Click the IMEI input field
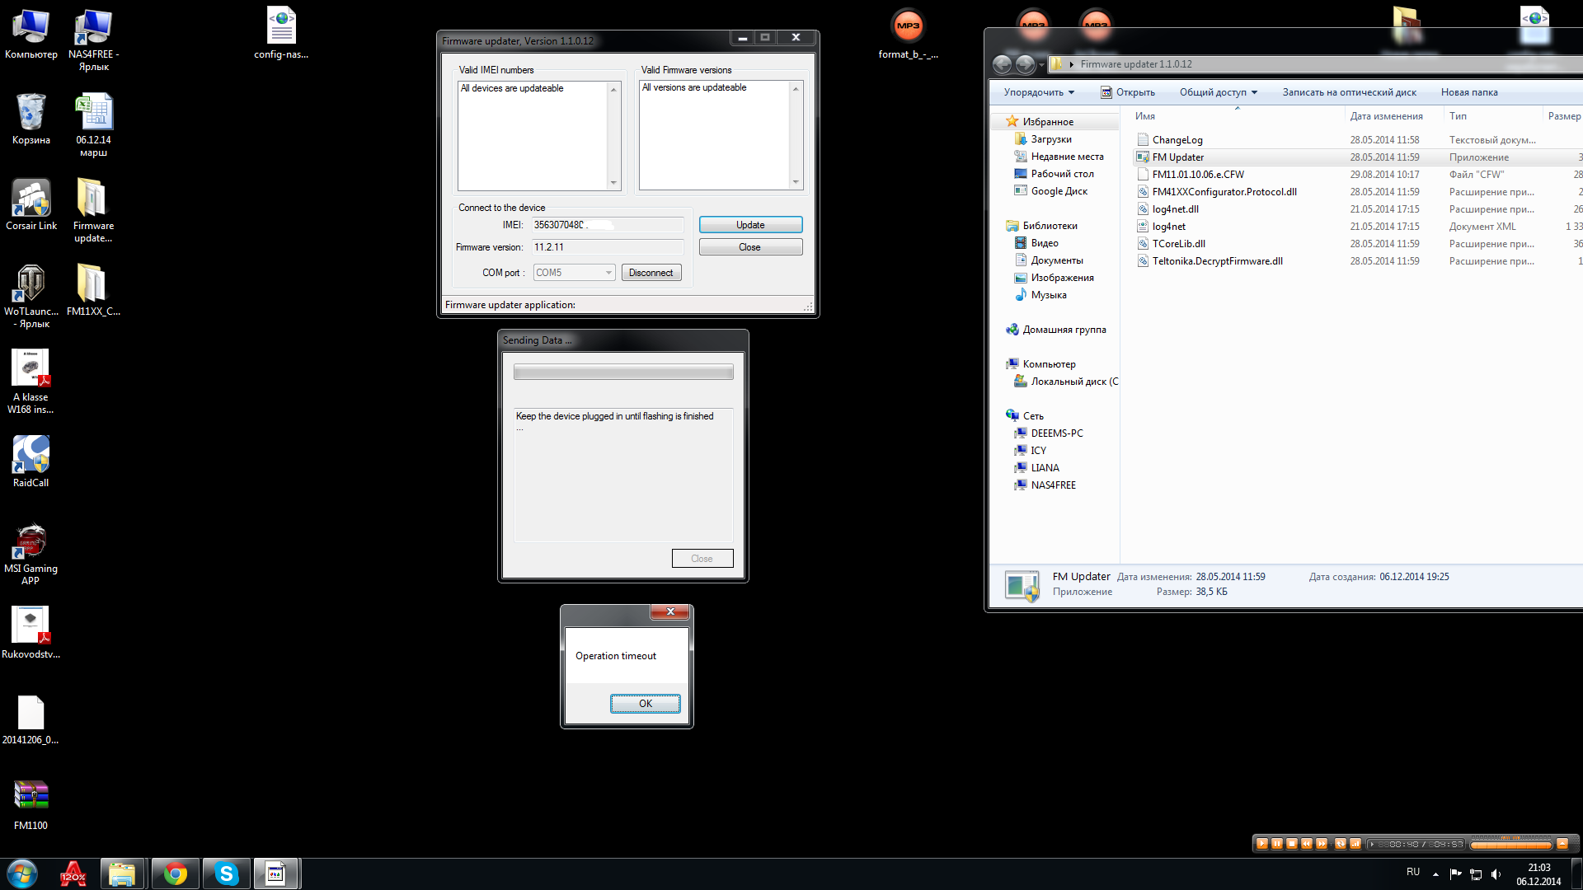The image size is (1583, 890). click(607, 225)
